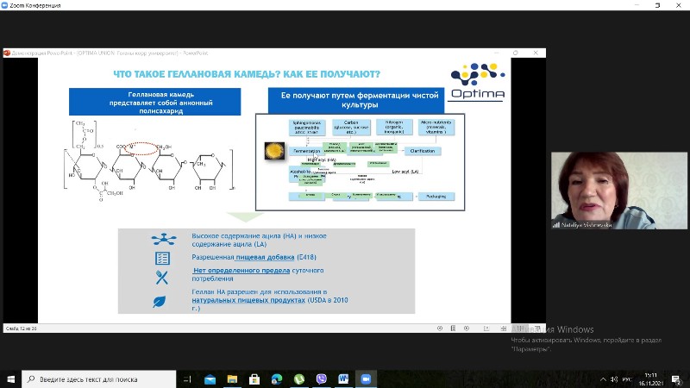Switch to Word from the taskbar
This screenshot has height=388, width=690.
click(343, 379)
